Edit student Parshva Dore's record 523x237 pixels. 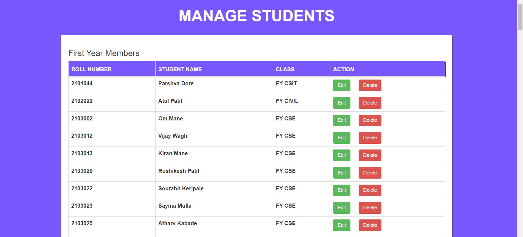[x=341, y=85]
